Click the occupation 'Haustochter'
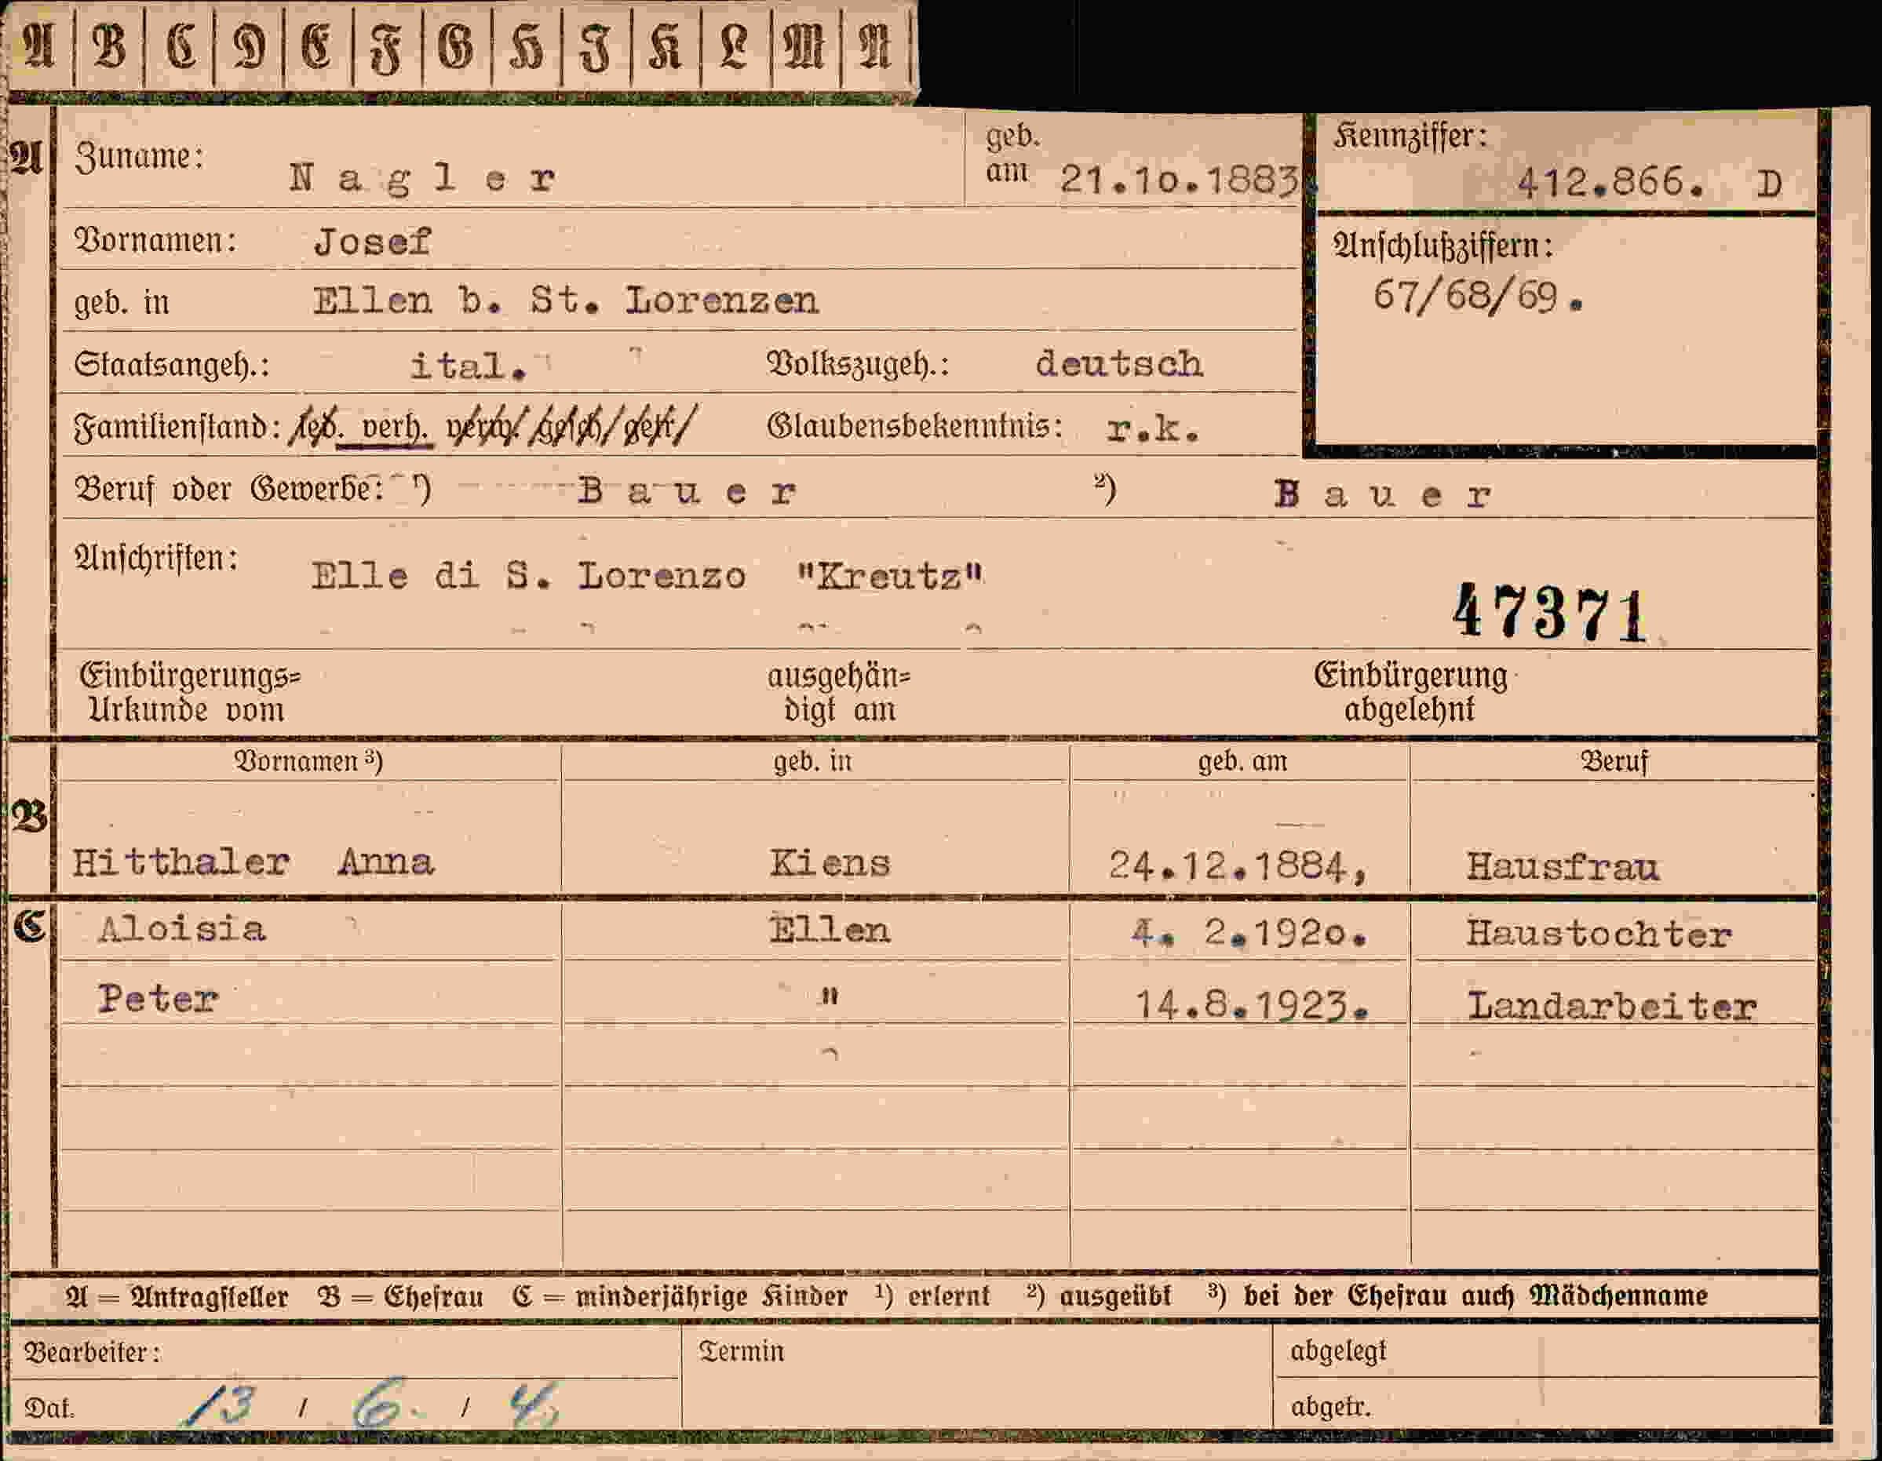1882x1461 pixels. [x=1599, y=934]
